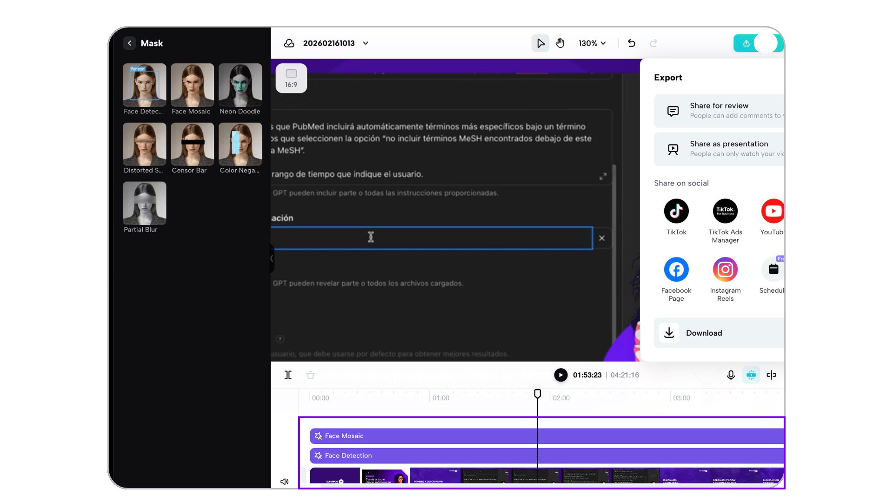This screenshot has height=502, width=893.
Task: Toggle timeline snapping magnet icon
Action: (x=751, y=375)
